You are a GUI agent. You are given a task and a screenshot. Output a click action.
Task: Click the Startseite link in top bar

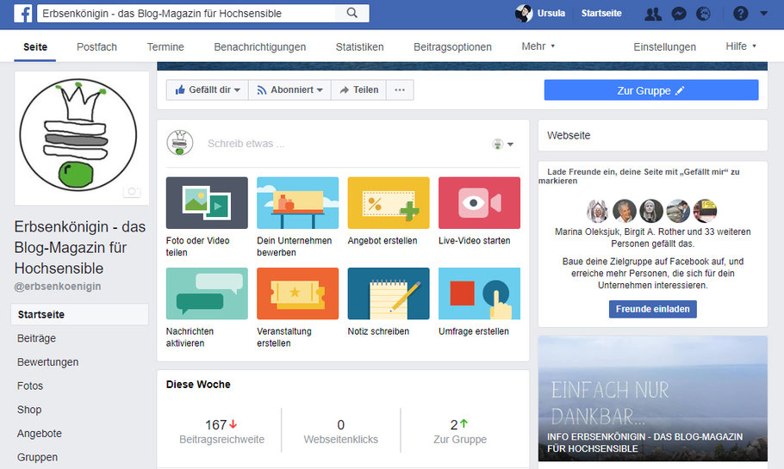pos(601,14)
